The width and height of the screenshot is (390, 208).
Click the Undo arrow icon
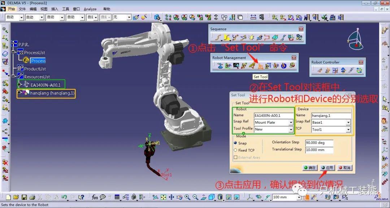click(64, 197)
